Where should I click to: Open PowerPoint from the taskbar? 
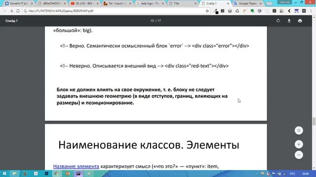point(68,174)
